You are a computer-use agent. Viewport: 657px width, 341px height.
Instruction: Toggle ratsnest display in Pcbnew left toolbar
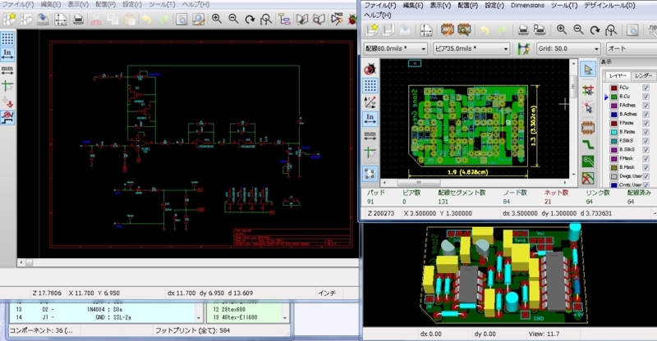370,173
